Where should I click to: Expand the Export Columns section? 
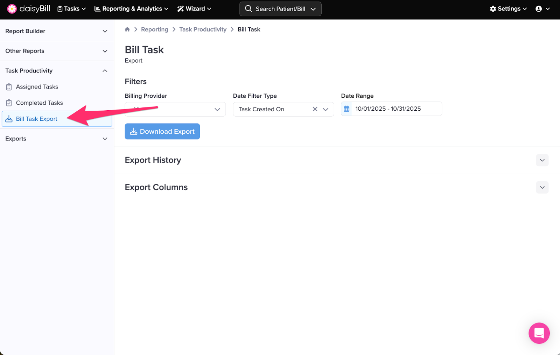pyautogui.click(x=542, y=187)
